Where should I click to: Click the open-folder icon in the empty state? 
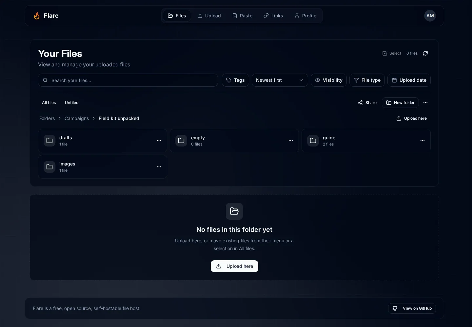pos(234,211)
